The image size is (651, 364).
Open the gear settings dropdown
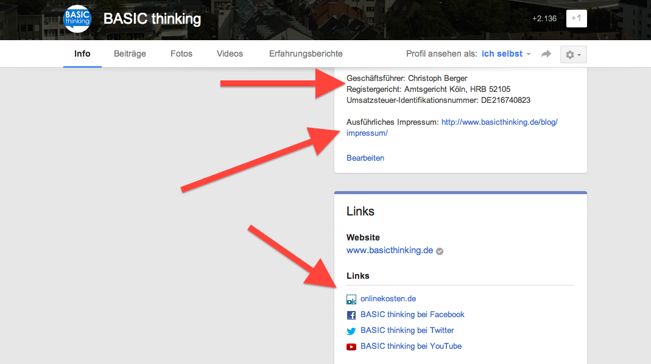click(x=574, y=54)
